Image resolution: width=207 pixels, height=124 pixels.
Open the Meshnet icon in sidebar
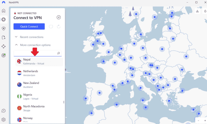(4, 46)
